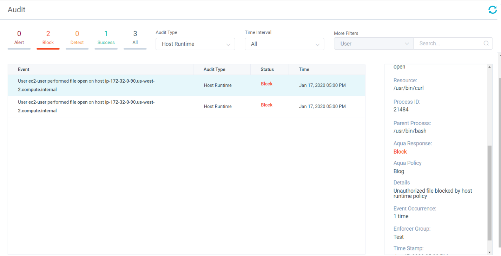The image size is (501, 256).
Task: Show the Detect events tab
Action: tap(77, 38)
